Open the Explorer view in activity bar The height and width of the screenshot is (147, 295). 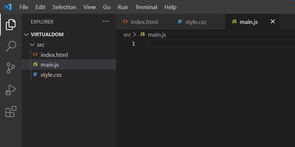10,25
